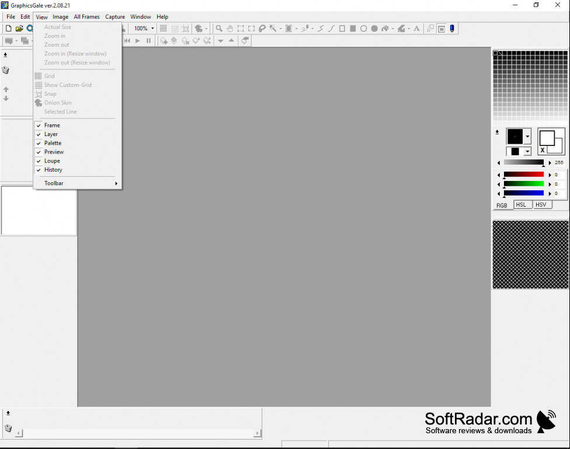Open the Magic Wand options dropdown arrow
The height and width of the screenshot is (449, 570).
pyautogui.click(x=280, y=29)
